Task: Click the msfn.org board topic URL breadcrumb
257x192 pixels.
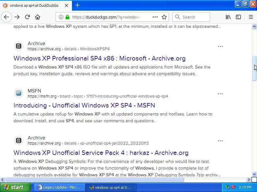Action: pos(98,96)
